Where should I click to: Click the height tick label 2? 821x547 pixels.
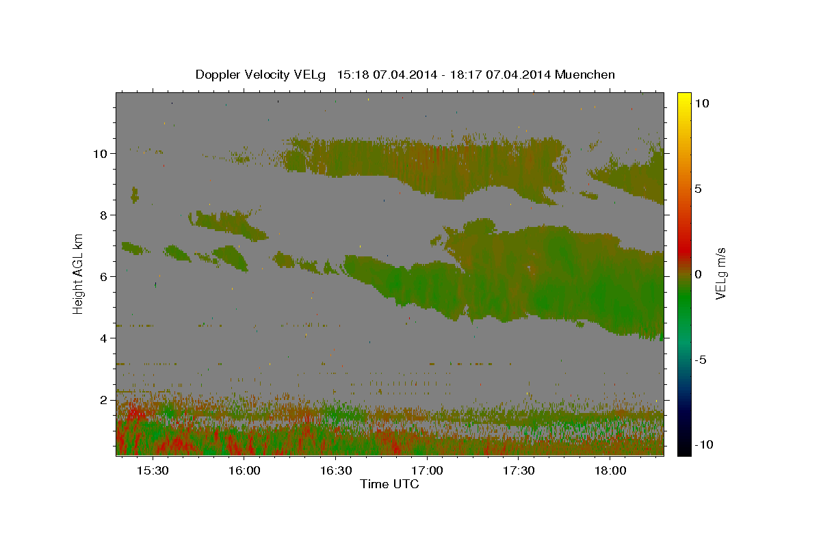coord(104,400)
